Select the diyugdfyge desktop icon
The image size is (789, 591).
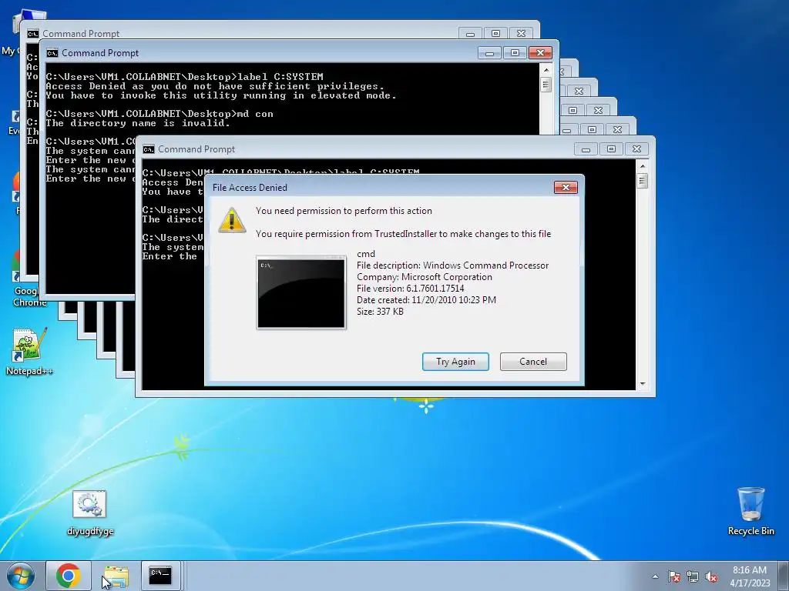tap(90, 513)
